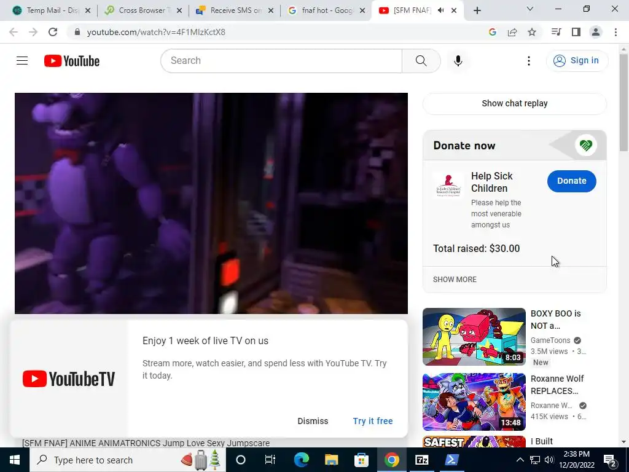
Task: Launch Microsoft Edge from taskbar
Action: (x=301, y=460)
